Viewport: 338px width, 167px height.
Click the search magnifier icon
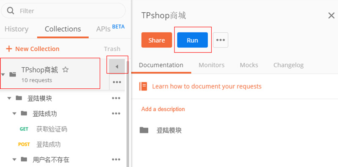[11, 10]
